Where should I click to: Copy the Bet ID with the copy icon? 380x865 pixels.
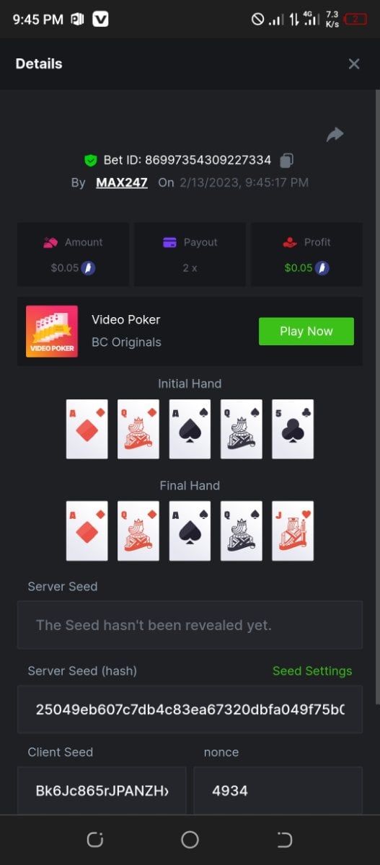(x=286, y=160)
